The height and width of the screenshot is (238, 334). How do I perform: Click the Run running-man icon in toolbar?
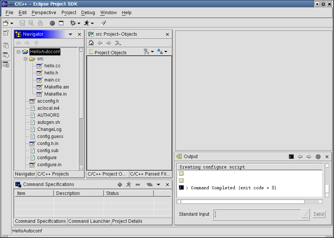pos(86,23)
